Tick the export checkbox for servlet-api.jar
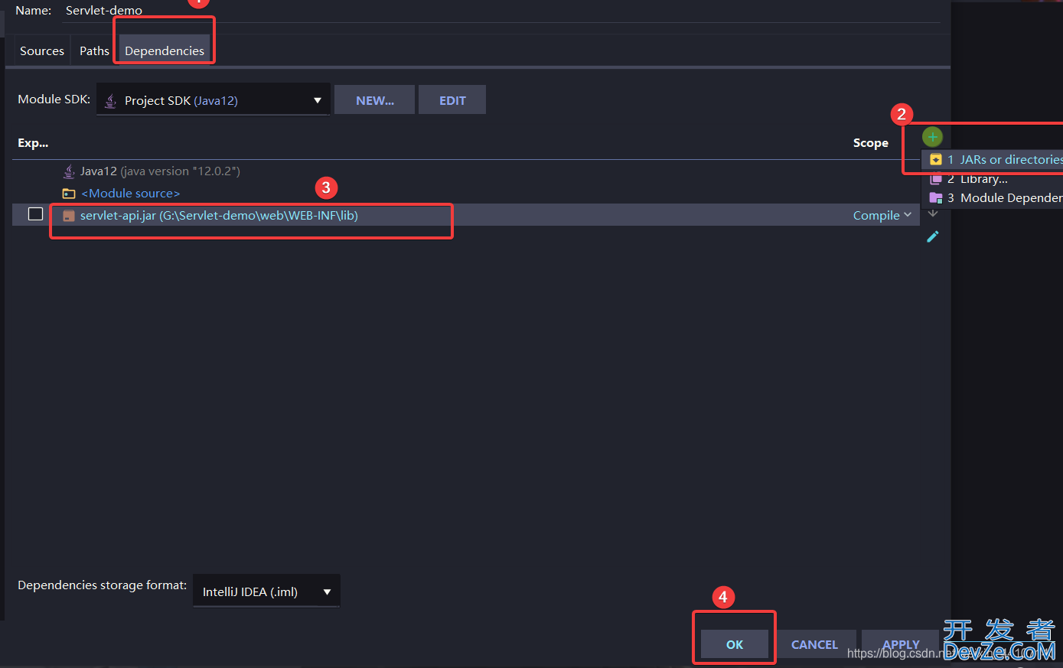 tap(35, 214)
